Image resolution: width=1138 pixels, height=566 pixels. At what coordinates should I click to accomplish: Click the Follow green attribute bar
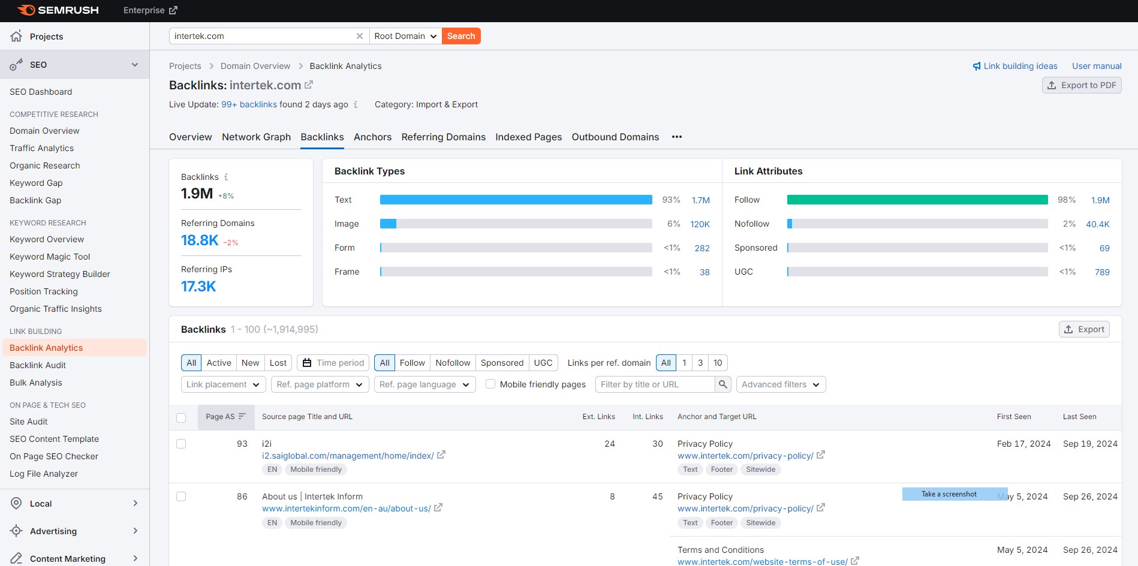(x=917, y=200)
